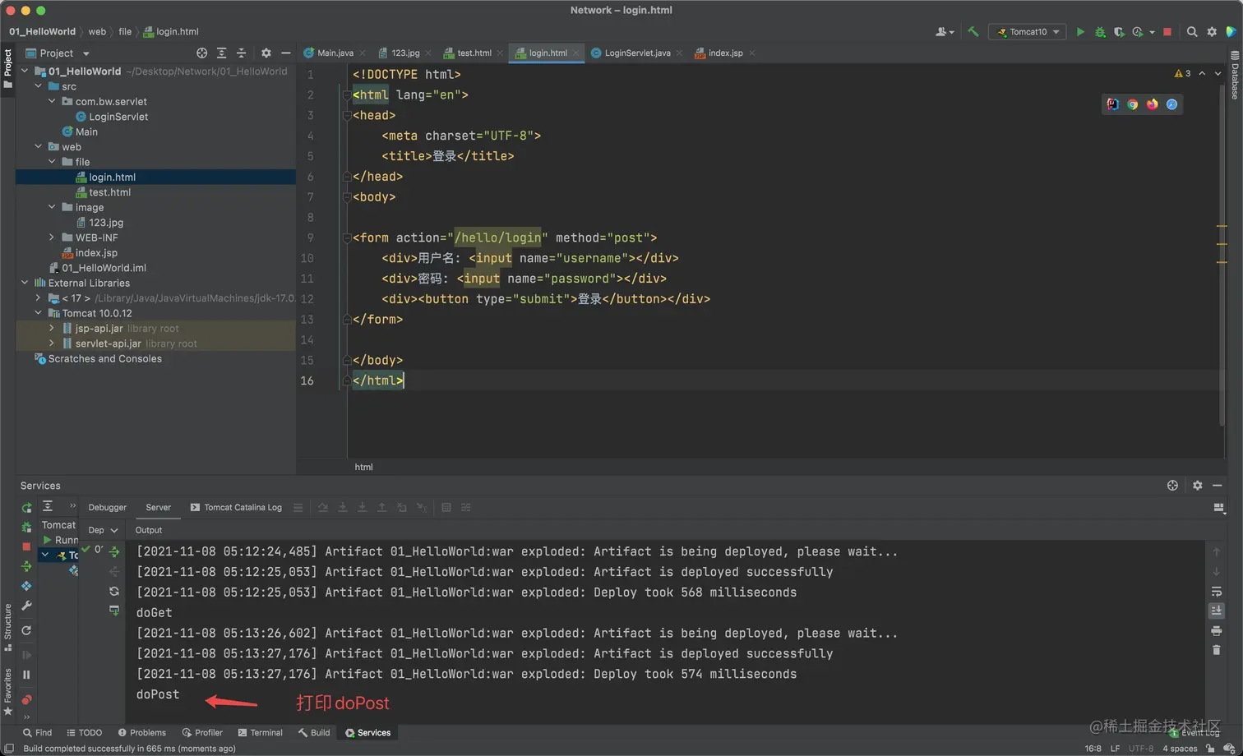1243x756 pixels.
Task: Collapse the 01_HelloWorld project root
Action: (x=25, y=71)
